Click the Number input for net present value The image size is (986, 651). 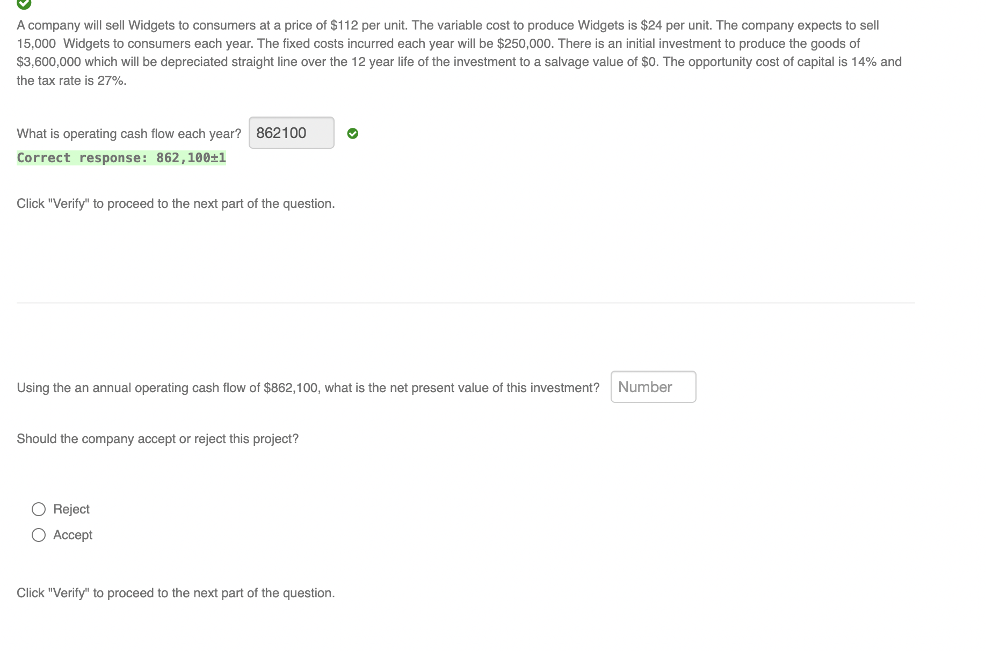pyautogui.click(x=653, y=387)
